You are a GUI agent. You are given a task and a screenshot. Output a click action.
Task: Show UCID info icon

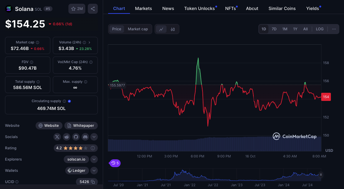tap(17, 182)
